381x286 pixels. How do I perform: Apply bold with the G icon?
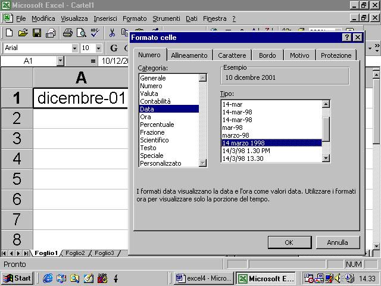pyautogui.click(x=114, y=48)
